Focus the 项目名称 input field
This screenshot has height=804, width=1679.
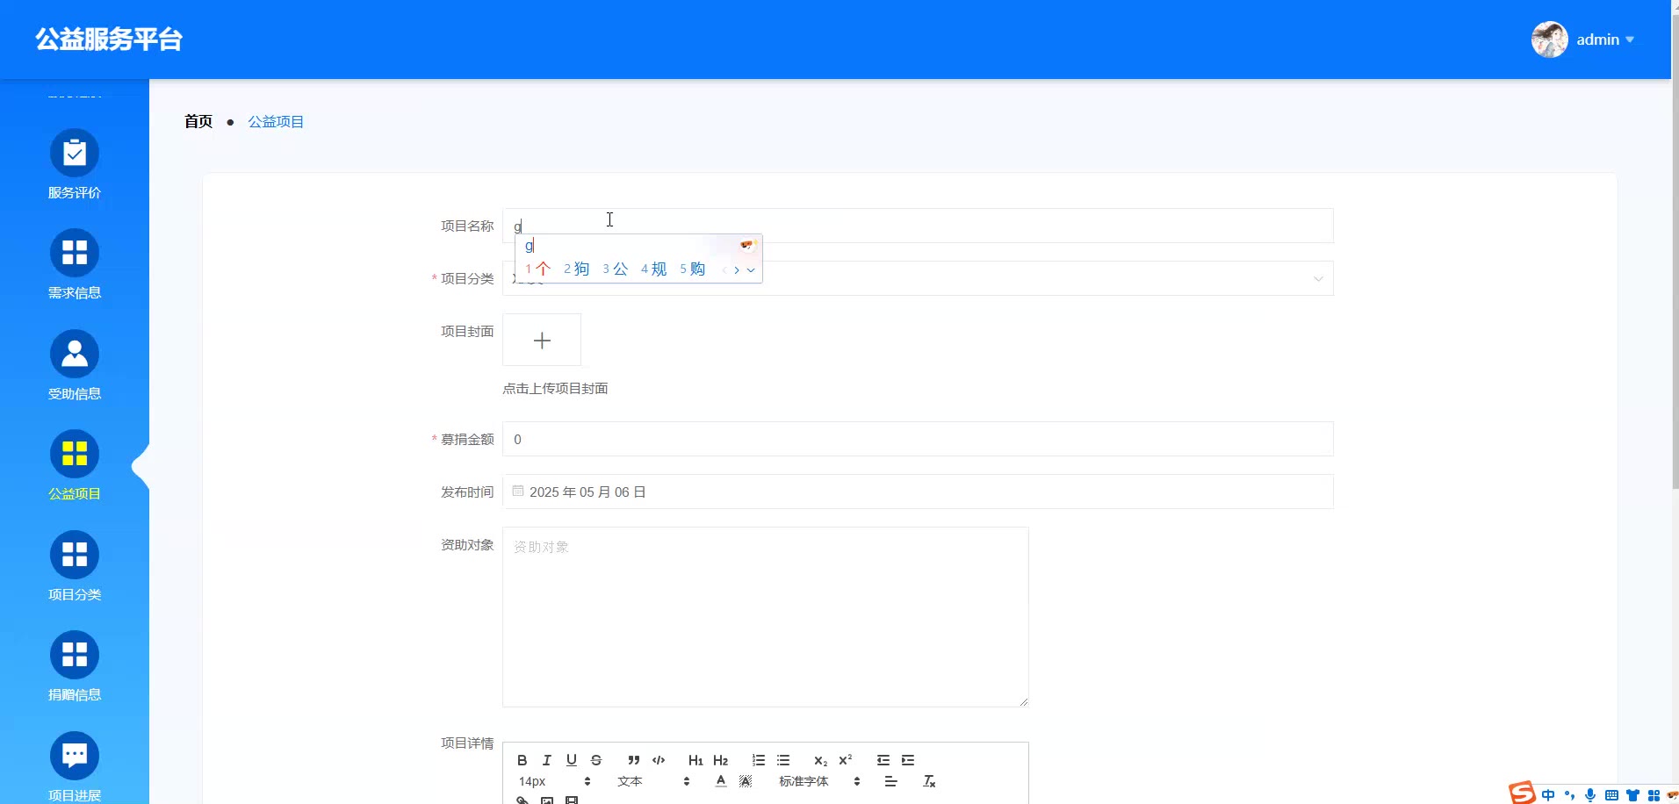[918, 226]
